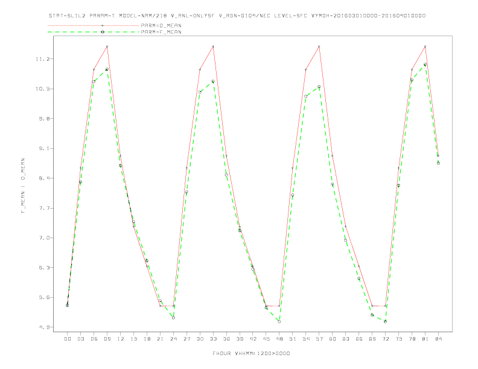The image size is (478, 369).
Task: Click the 00 forecast hour tick label
Action: pos(68,339)
